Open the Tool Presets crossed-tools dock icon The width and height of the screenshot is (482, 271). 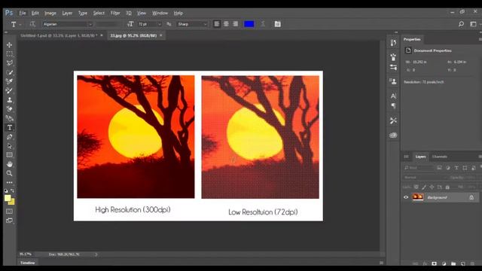393,120
